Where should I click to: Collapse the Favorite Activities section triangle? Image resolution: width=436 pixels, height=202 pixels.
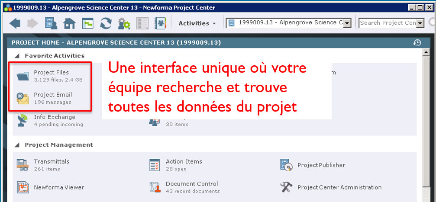[x=17, y=56]
